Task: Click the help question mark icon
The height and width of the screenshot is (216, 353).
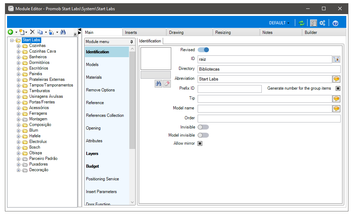Action: tap(335, 23)
